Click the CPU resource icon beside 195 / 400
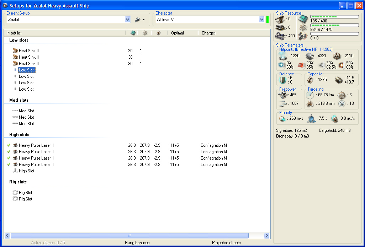 point(303,19)
